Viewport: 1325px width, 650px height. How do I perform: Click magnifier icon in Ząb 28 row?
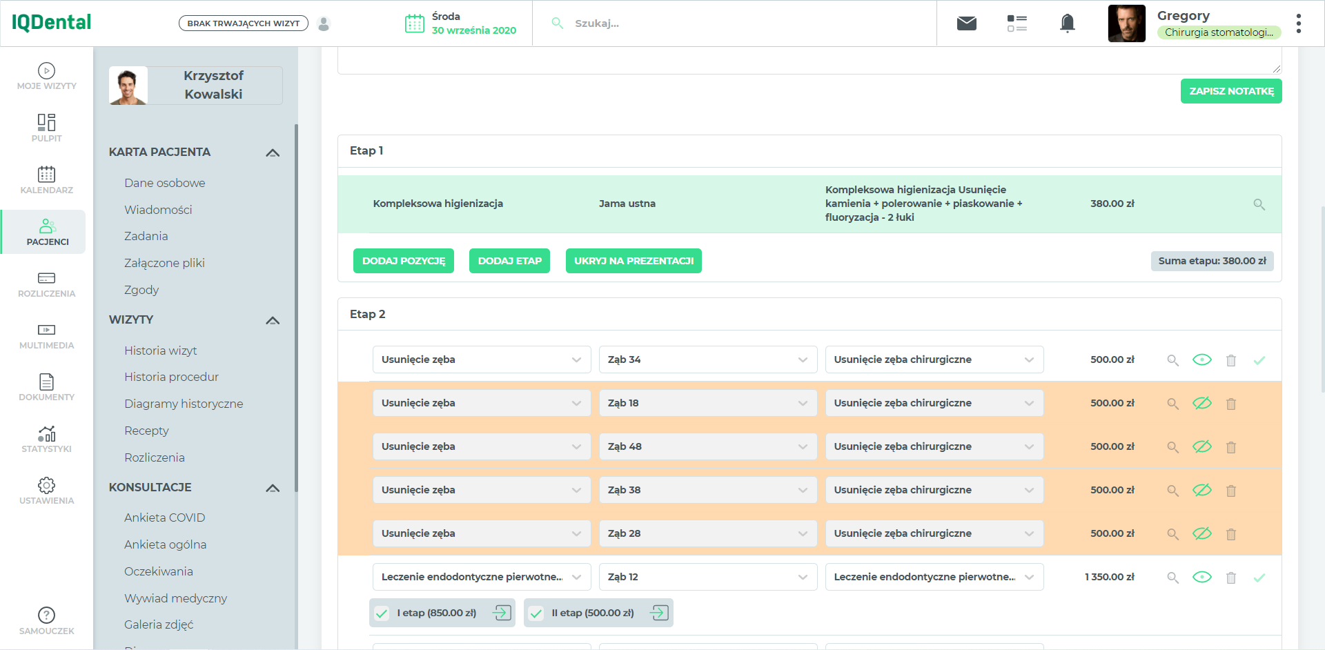pos(1172,534)
